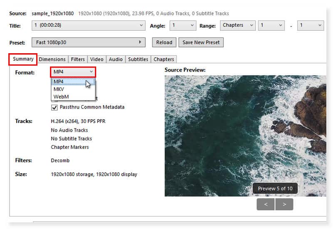The image size is (333, 229).
Task: Show the previous source preview image
Action: pos(265,204)
